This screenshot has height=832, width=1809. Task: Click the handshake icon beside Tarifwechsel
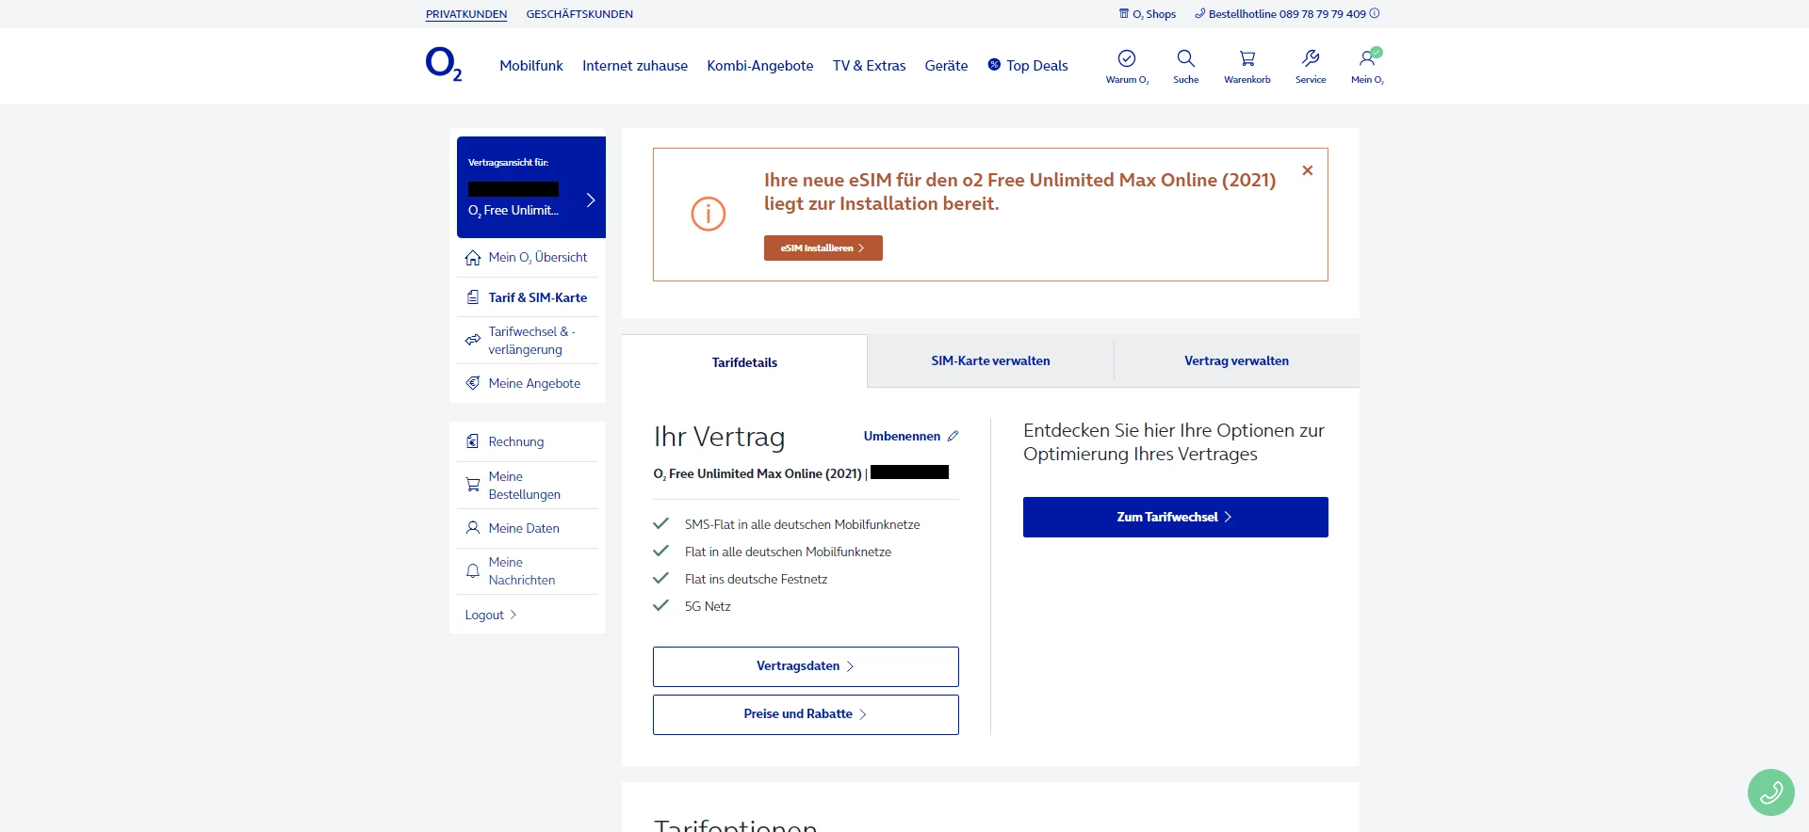coord(473,340)
